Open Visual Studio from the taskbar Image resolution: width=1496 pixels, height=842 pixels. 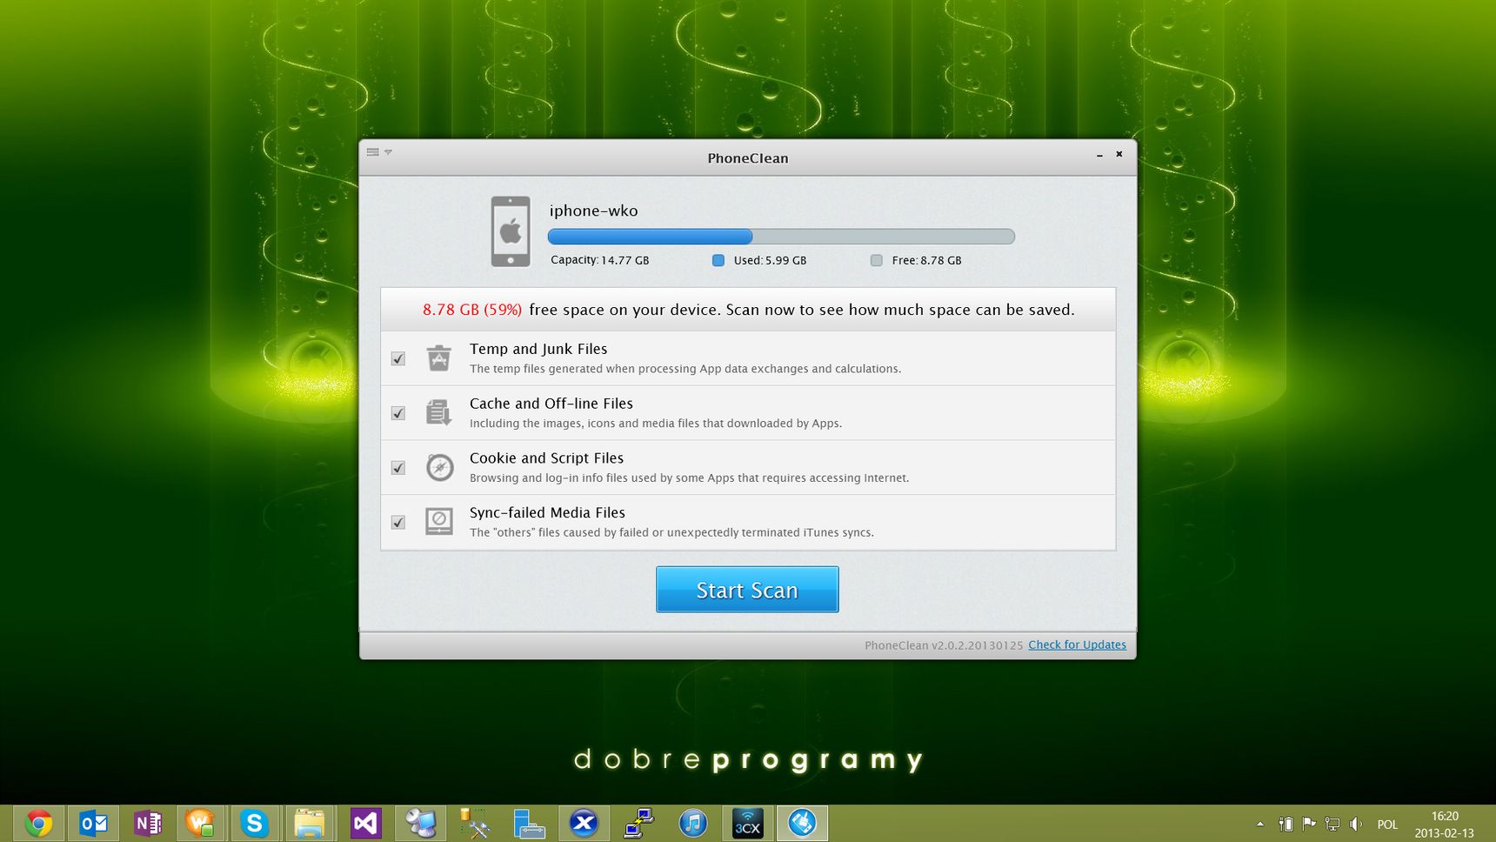(x=365, y=823)
